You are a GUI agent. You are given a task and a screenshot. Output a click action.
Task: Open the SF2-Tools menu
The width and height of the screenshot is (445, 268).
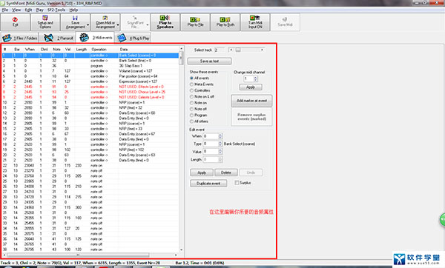tap(56, 10)
